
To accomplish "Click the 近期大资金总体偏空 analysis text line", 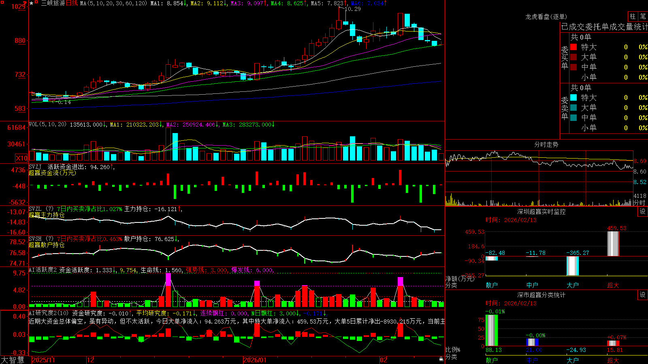I will [x=237, y=321].
